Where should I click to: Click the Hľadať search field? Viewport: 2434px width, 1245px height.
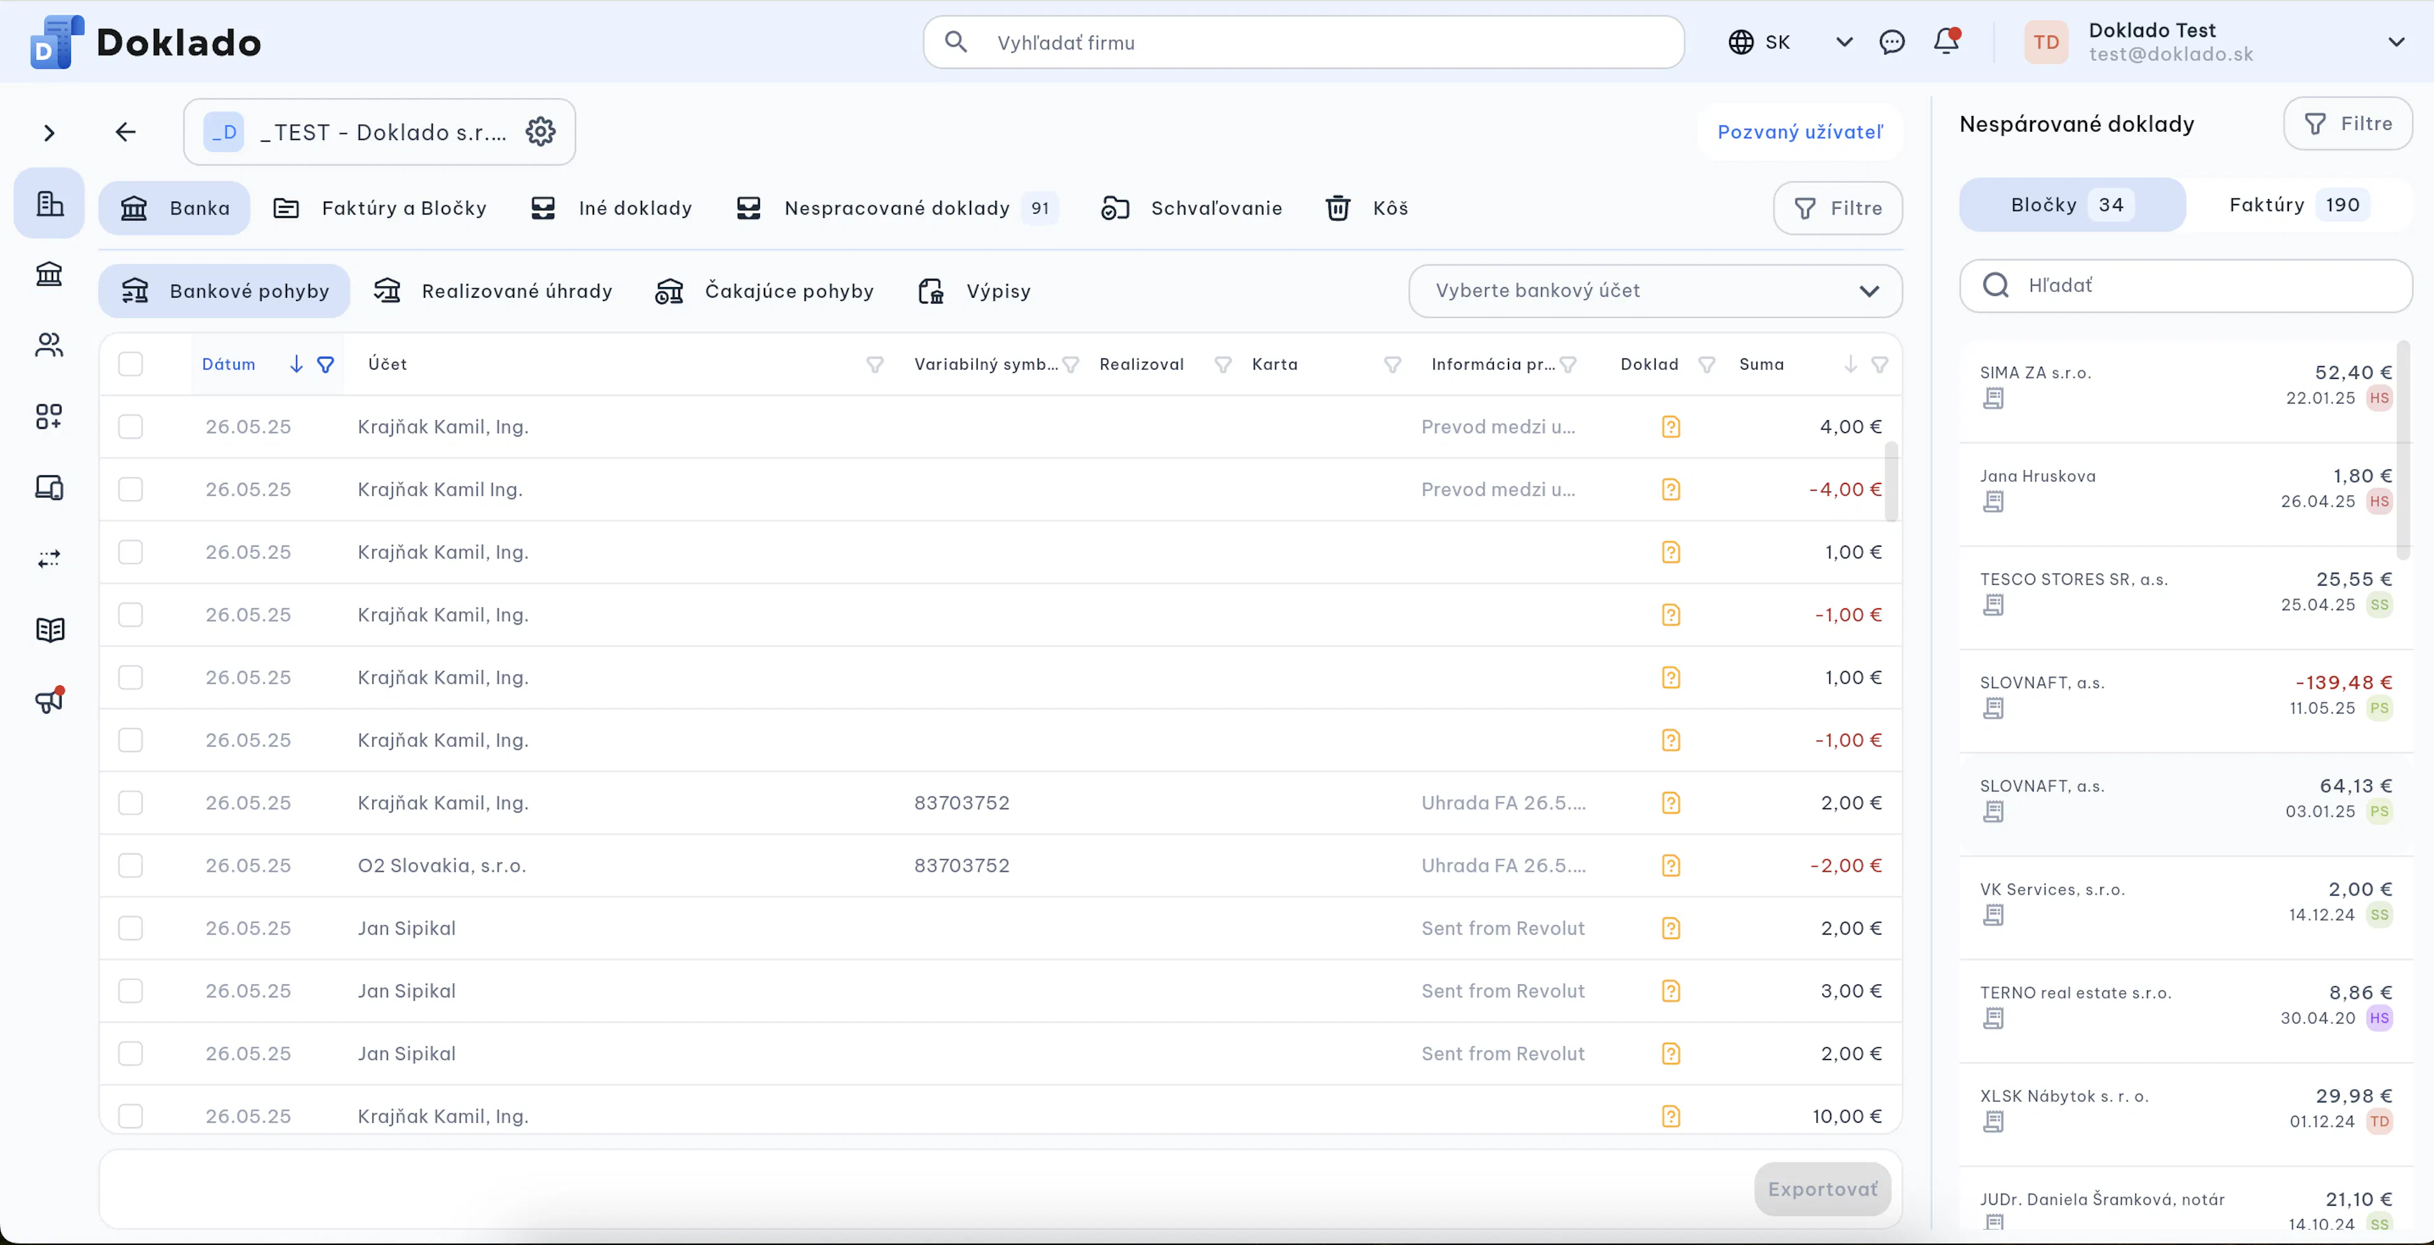2186,285
